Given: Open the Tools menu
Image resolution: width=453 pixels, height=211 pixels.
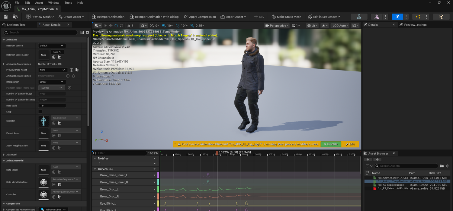Looking at the screenshot, I should click(x=68, y=3).
